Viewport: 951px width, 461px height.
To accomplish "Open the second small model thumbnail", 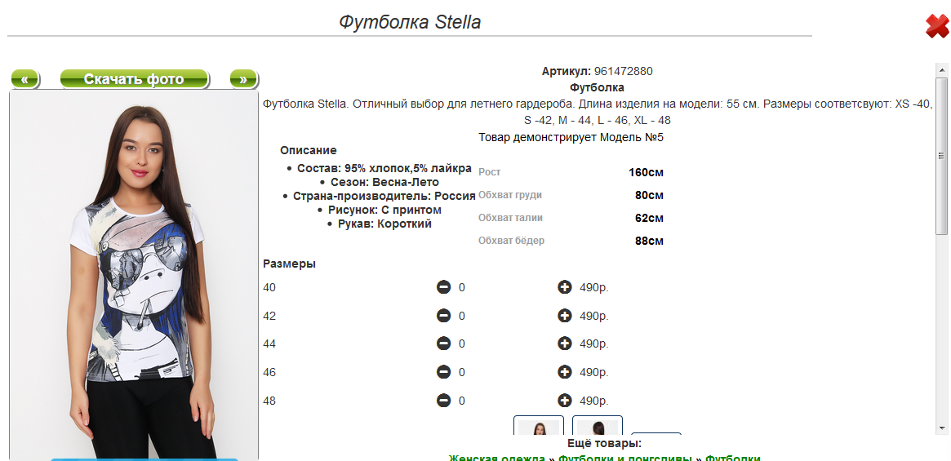I will tap(598, 428).
